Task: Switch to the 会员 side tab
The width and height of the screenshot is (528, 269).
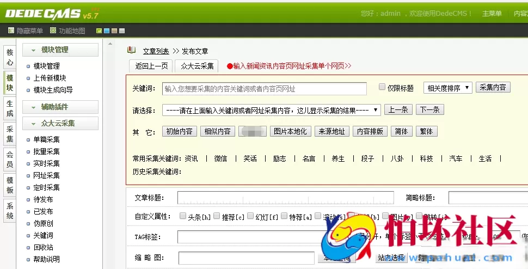Action: click(x=10, y=160)
